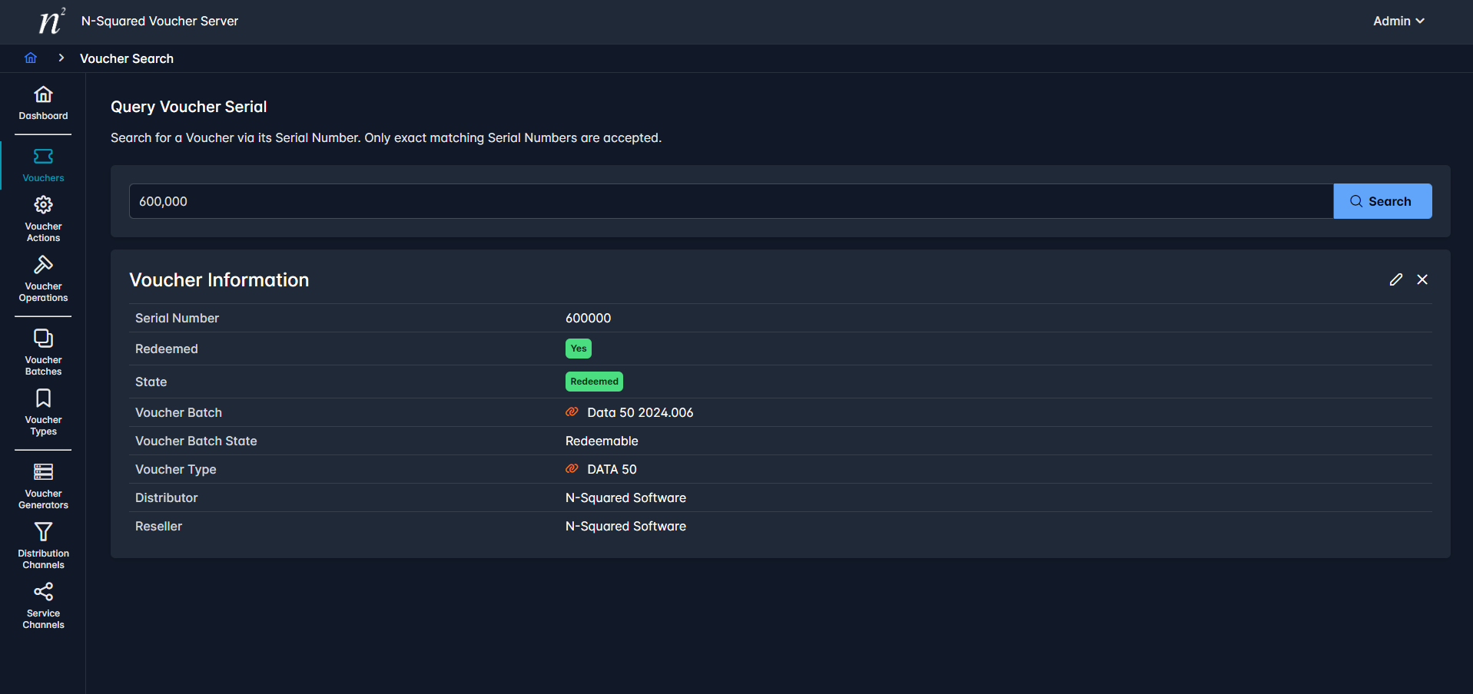Click the Search button

[x=1382, y=201]
